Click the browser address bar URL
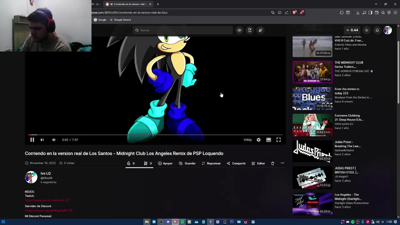 coord(130,12)
